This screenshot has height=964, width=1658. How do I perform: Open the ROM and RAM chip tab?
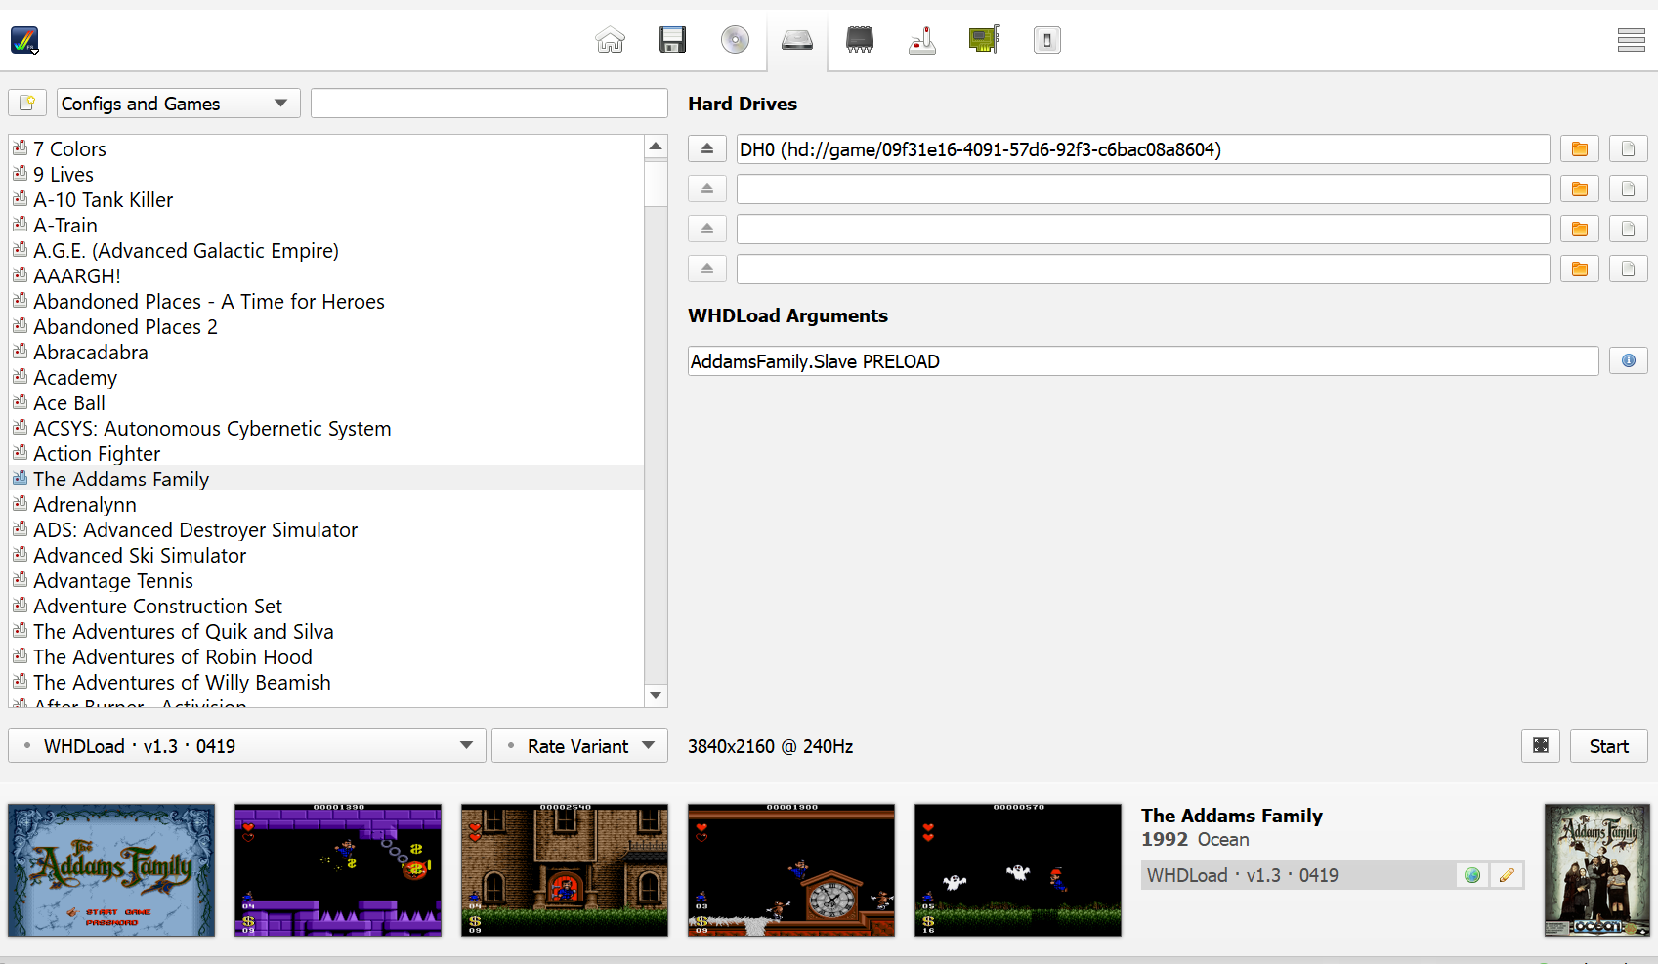point(860,40)
